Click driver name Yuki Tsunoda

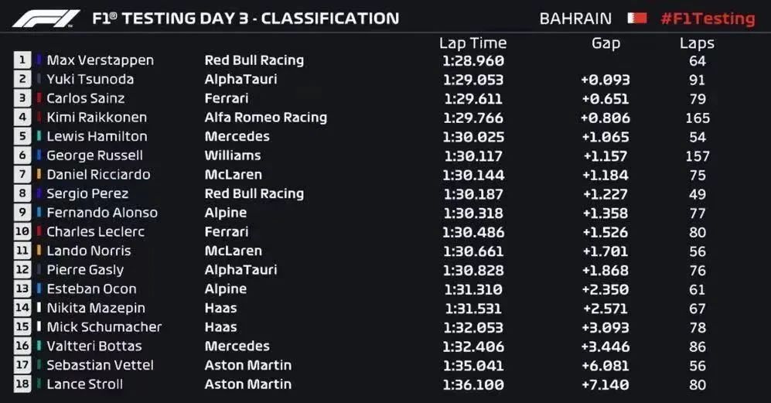point(90,79)
